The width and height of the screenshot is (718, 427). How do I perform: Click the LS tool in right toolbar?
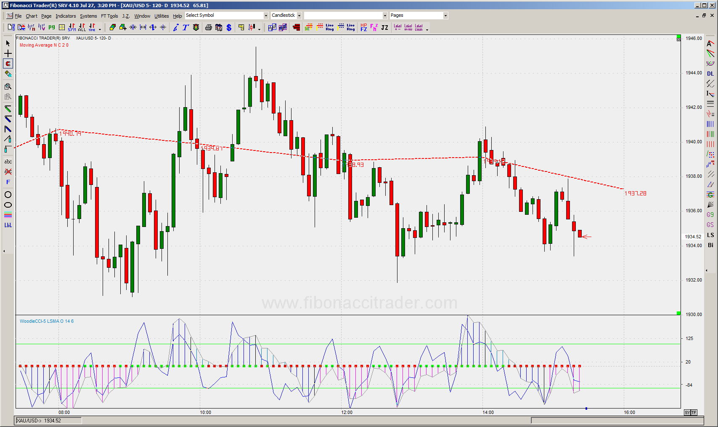[710, 235]
